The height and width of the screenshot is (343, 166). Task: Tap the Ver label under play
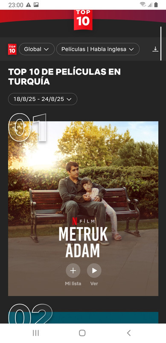tap(94, 283)
